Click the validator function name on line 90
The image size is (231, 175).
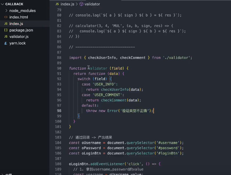[x=98, y=68]
